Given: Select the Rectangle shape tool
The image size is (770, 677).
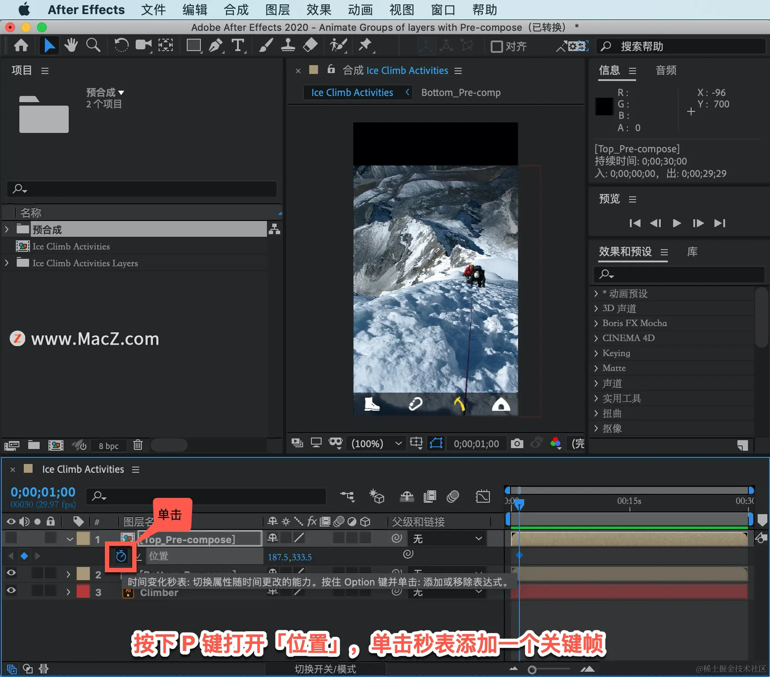Looking at the screenshot, I should click(194, 45).
